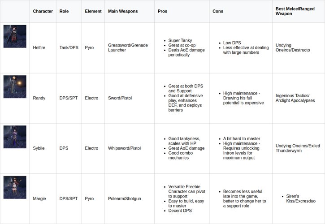Image resolution: width=325 pixels, height=224 pixels.
Task: Select the Randy name cell
Action: pos(40,98)
